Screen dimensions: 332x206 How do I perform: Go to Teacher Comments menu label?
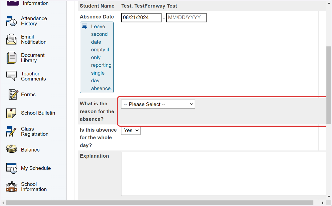33,76
